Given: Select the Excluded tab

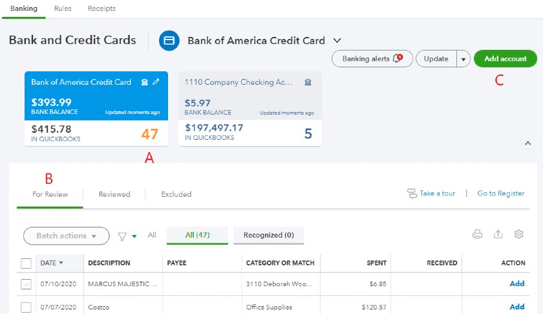Looking at the screenshot, I should coord(176,194).
